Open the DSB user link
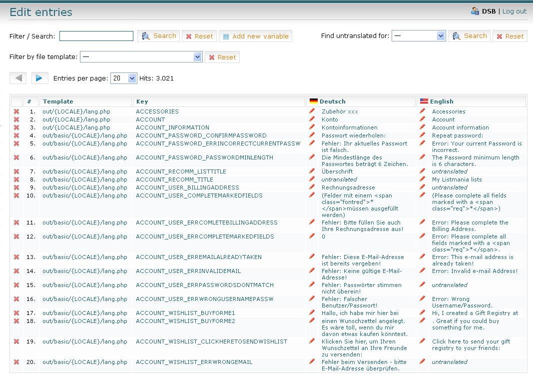Viewport: 533px width, 380px height. pyautogui.click(x=489, y=10)
